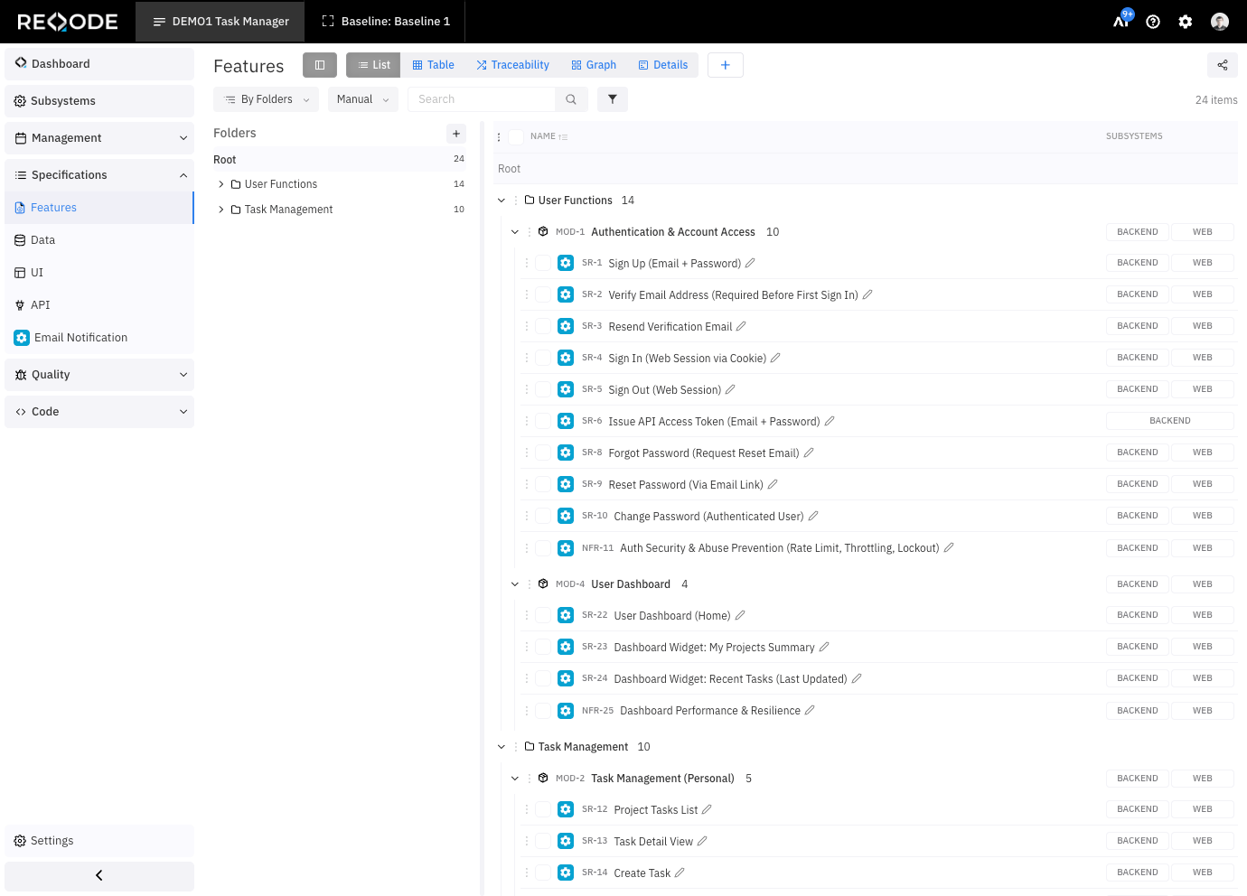Open the AI assistant icon

coord(1121,22)
